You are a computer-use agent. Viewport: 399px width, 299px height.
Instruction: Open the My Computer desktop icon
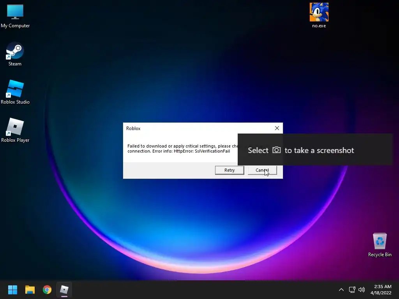coord(15,16)
